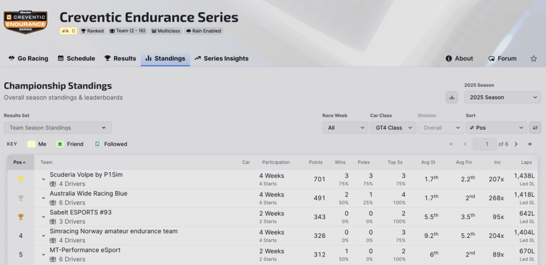Toggle the sort direction icon button
Image resolution: width=546 pixels, height=265 pixels.
[x=535, y=128]
